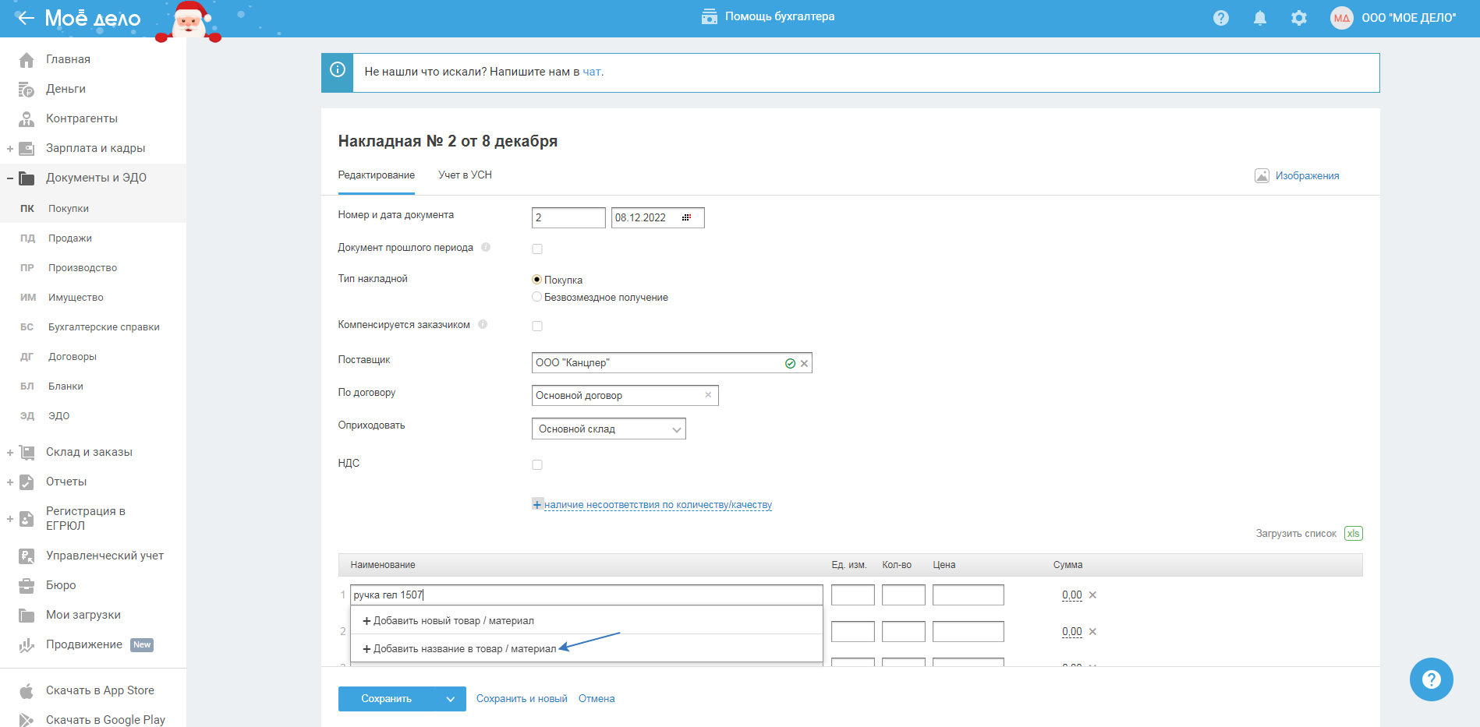Viewport: 1480px width, 727px height.
Task: Click the info icon beside Компенсируется заказчиком
Action: pyautogui.click(x=483, y=325)
